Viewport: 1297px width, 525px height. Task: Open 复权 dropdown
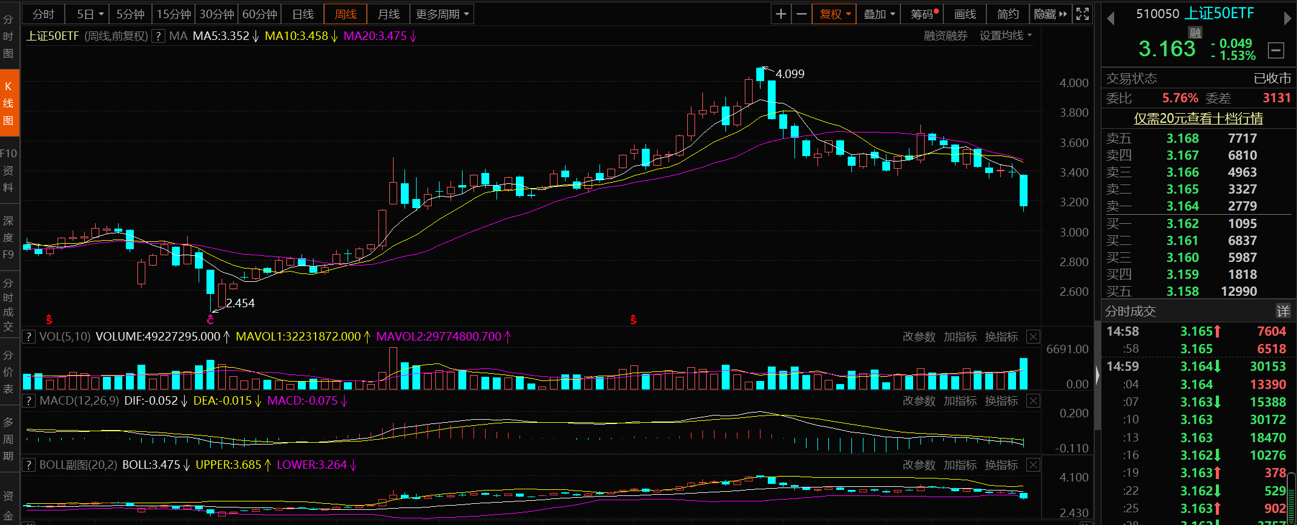835,14
